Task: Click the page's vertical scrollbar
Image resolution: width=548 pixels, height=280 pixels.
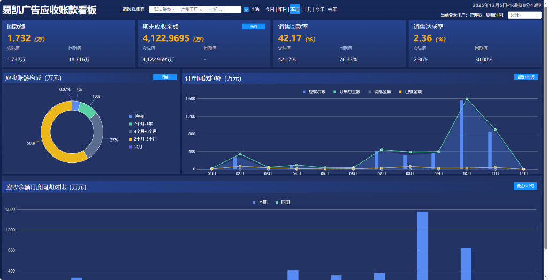Action: pyautogui.click(x=545, y=129)
